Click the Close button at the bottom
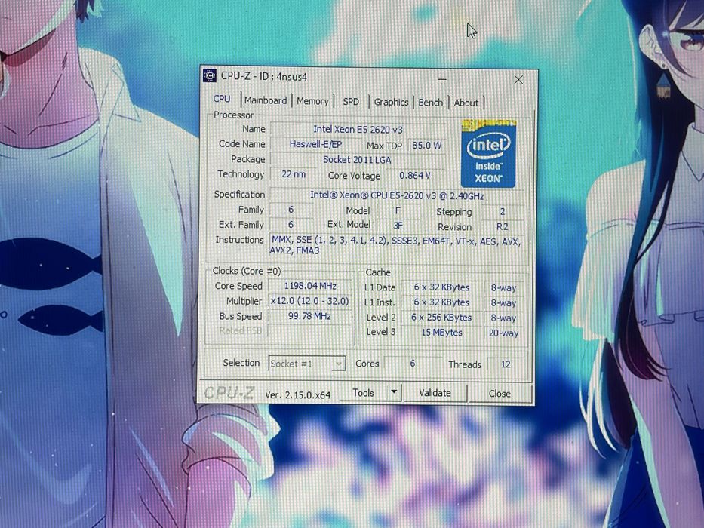Viewport: 704px width, 528px height. (500, 394)
